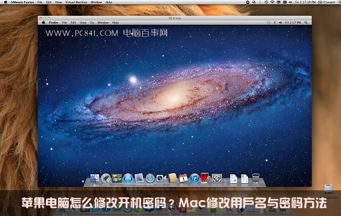This screenshot has width=341, height=216.
Task: Open the guest View menu
Action: (x=83, y=22)
